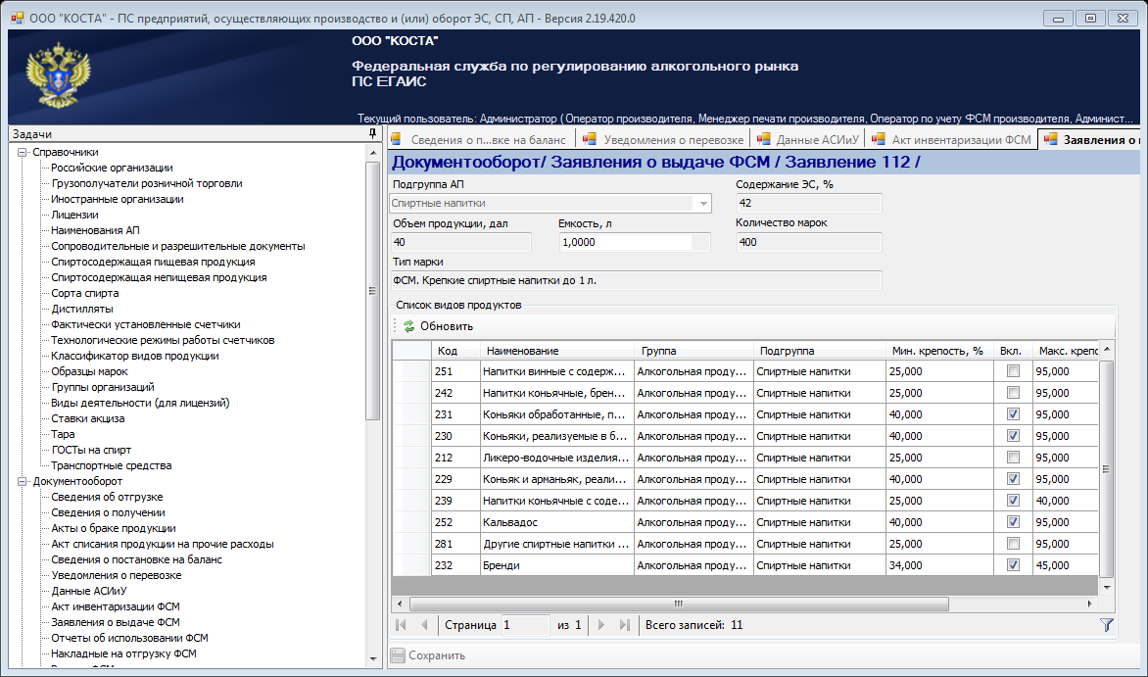Click vertical scrollbar of products table

[x=1106, y=469]
